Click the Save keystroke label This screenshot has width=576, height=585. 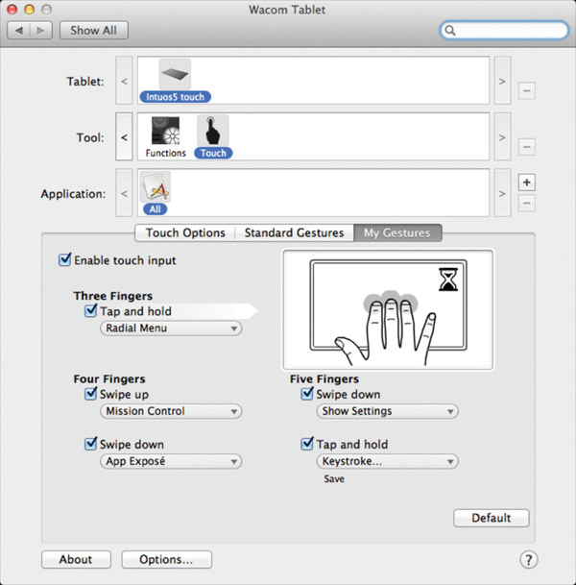tap(334, 478)
